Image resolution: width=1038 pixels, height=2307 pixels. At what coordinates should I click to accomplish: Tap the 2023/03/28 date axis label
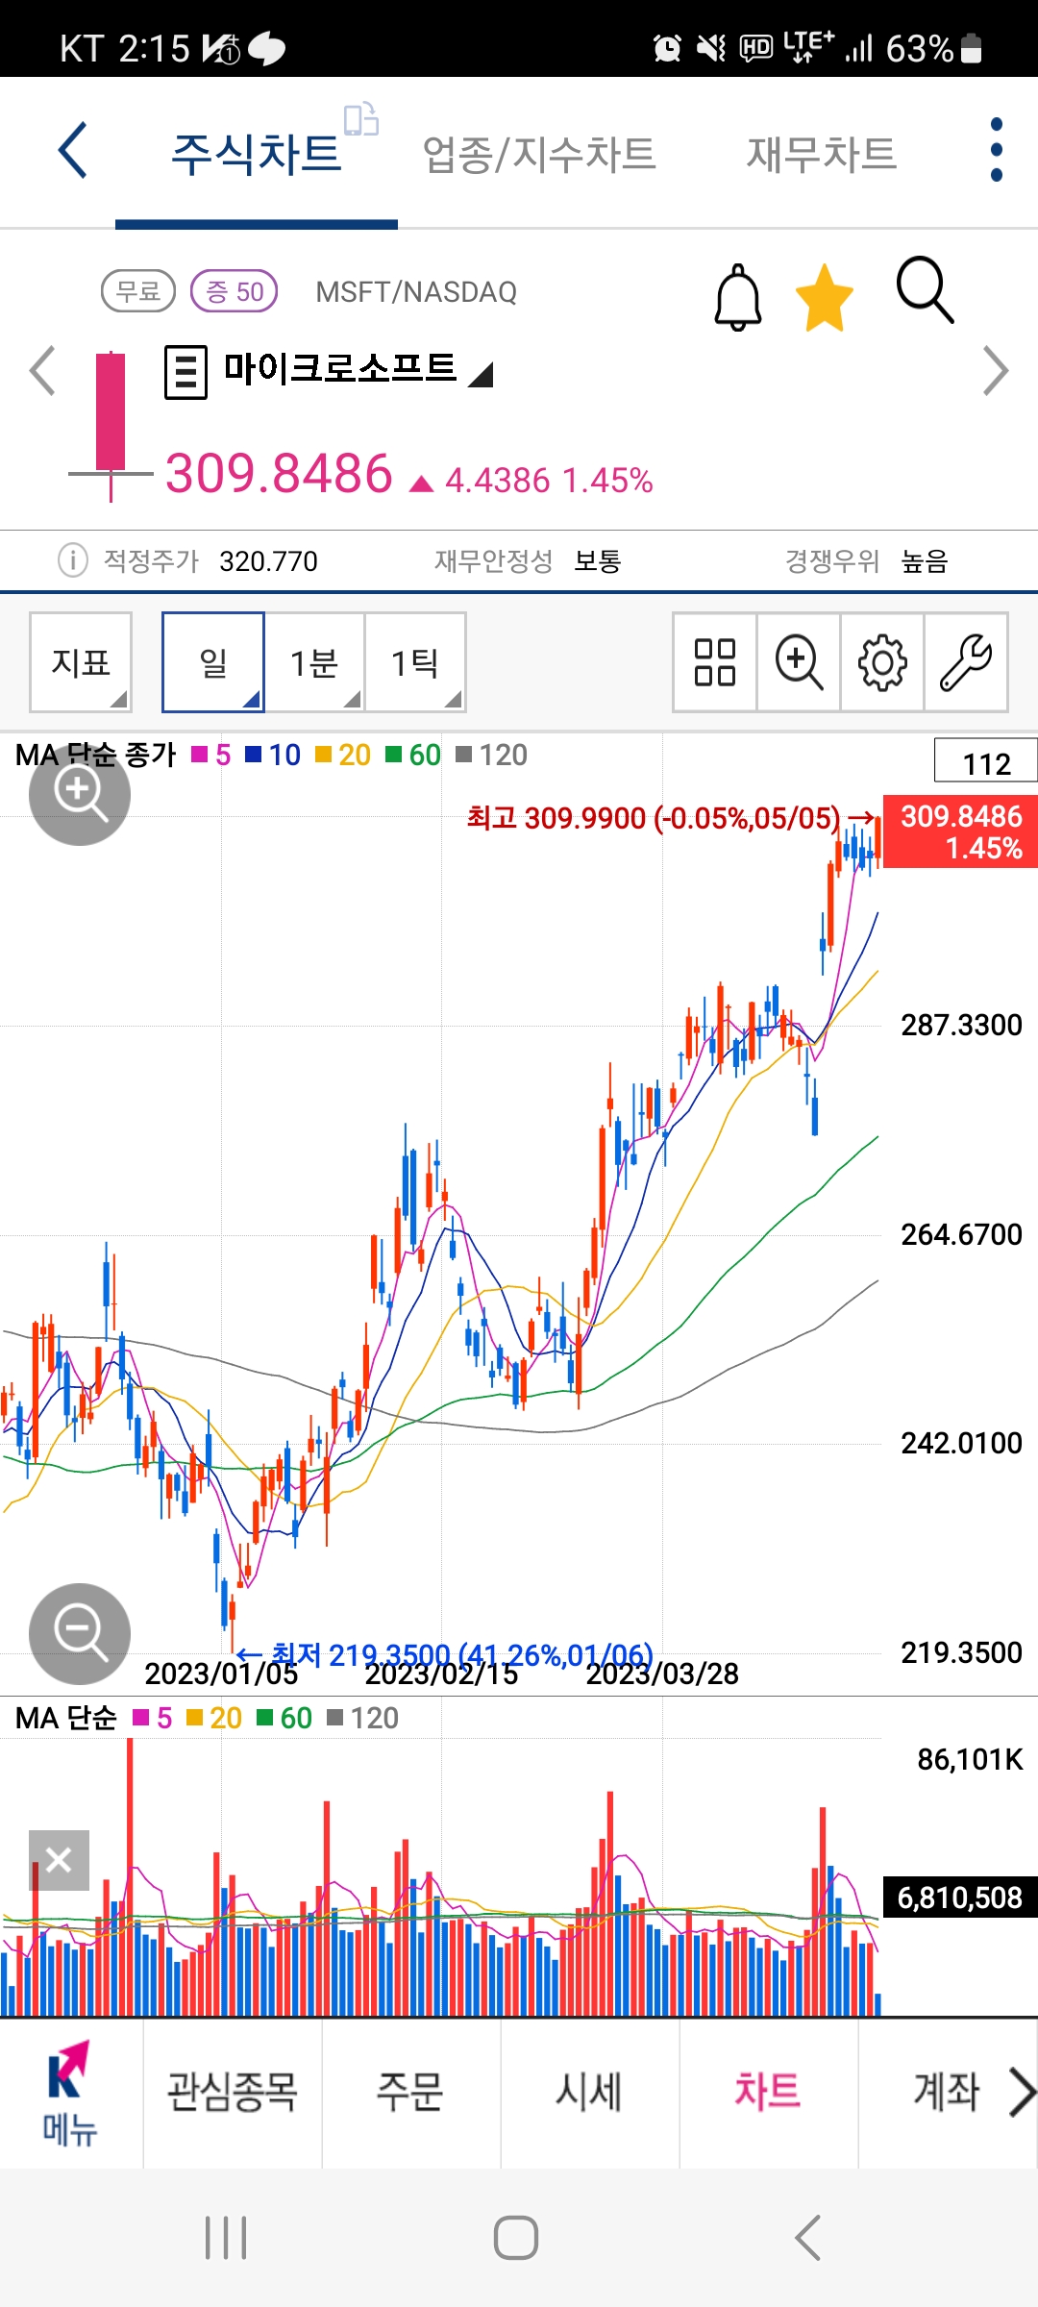662,1674
